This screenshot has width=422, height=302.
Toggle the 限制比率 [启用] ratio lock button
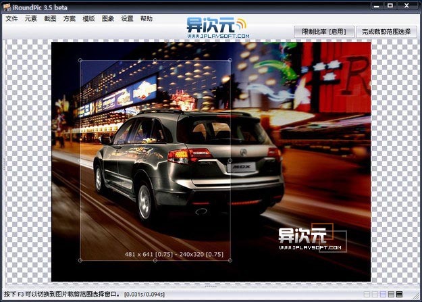[x=324, y=32]
